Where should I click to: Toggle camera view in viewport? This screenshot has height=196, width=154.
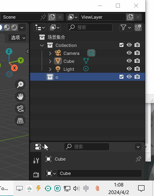click(20, 109)
